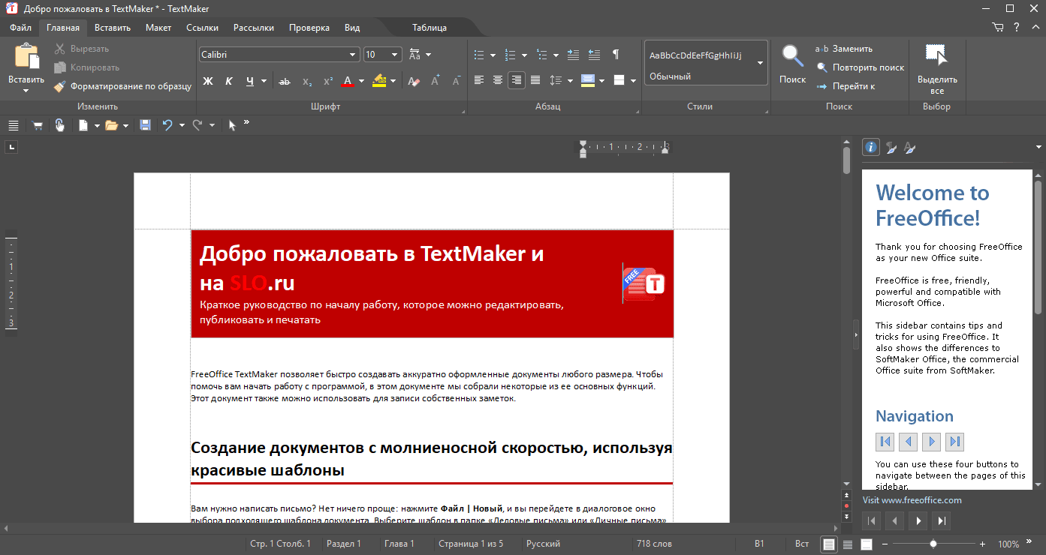
Task: Toggle subscript x₂ formatting
Action: tap(307, 81)
